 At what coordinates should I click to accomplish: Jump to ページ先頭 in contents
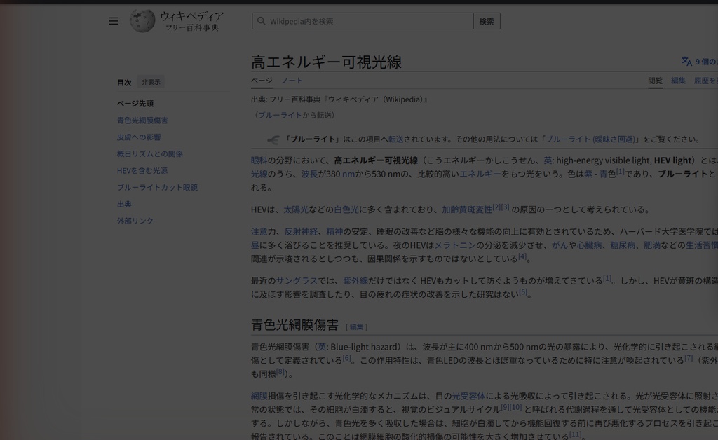point(135,104)
